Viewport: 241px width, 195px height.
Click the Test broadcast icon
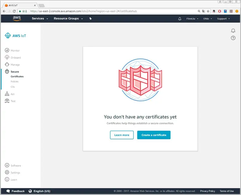[x=7, y=101]
